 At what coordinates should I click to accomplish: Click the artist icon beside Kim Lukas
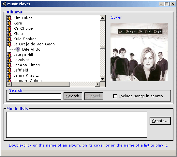click(x=9, y=18)
